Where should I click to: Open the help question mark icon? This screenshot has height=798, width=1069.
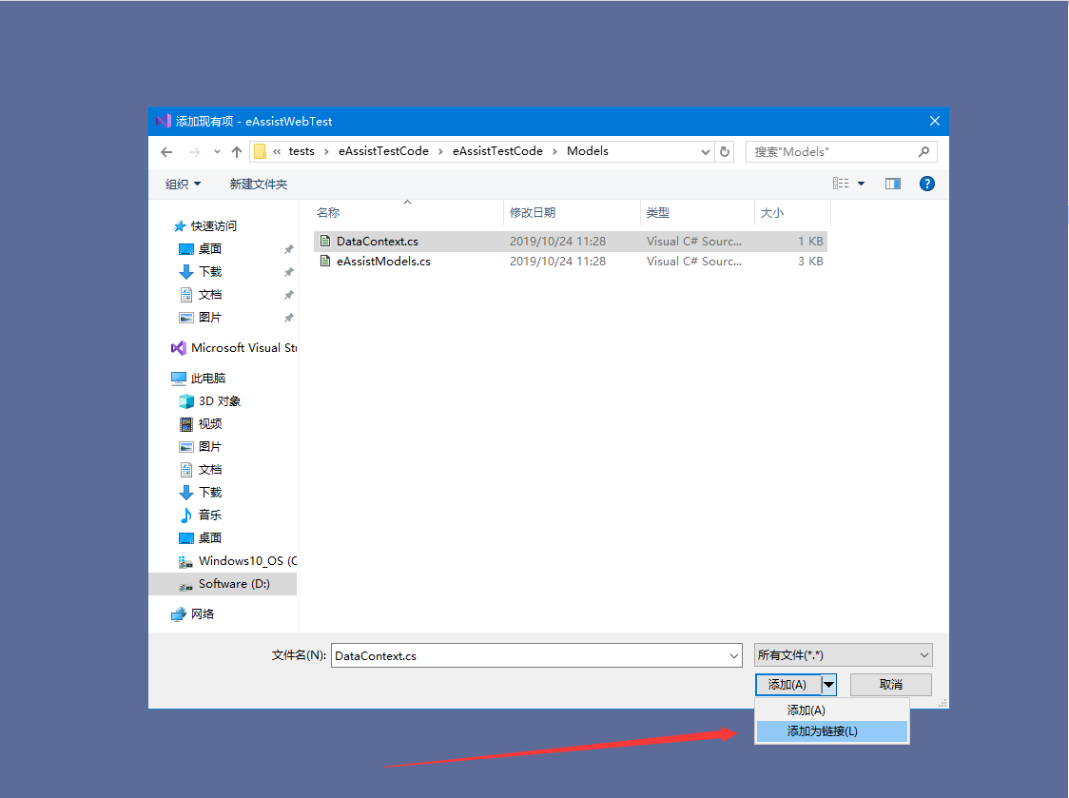point(926,184)
